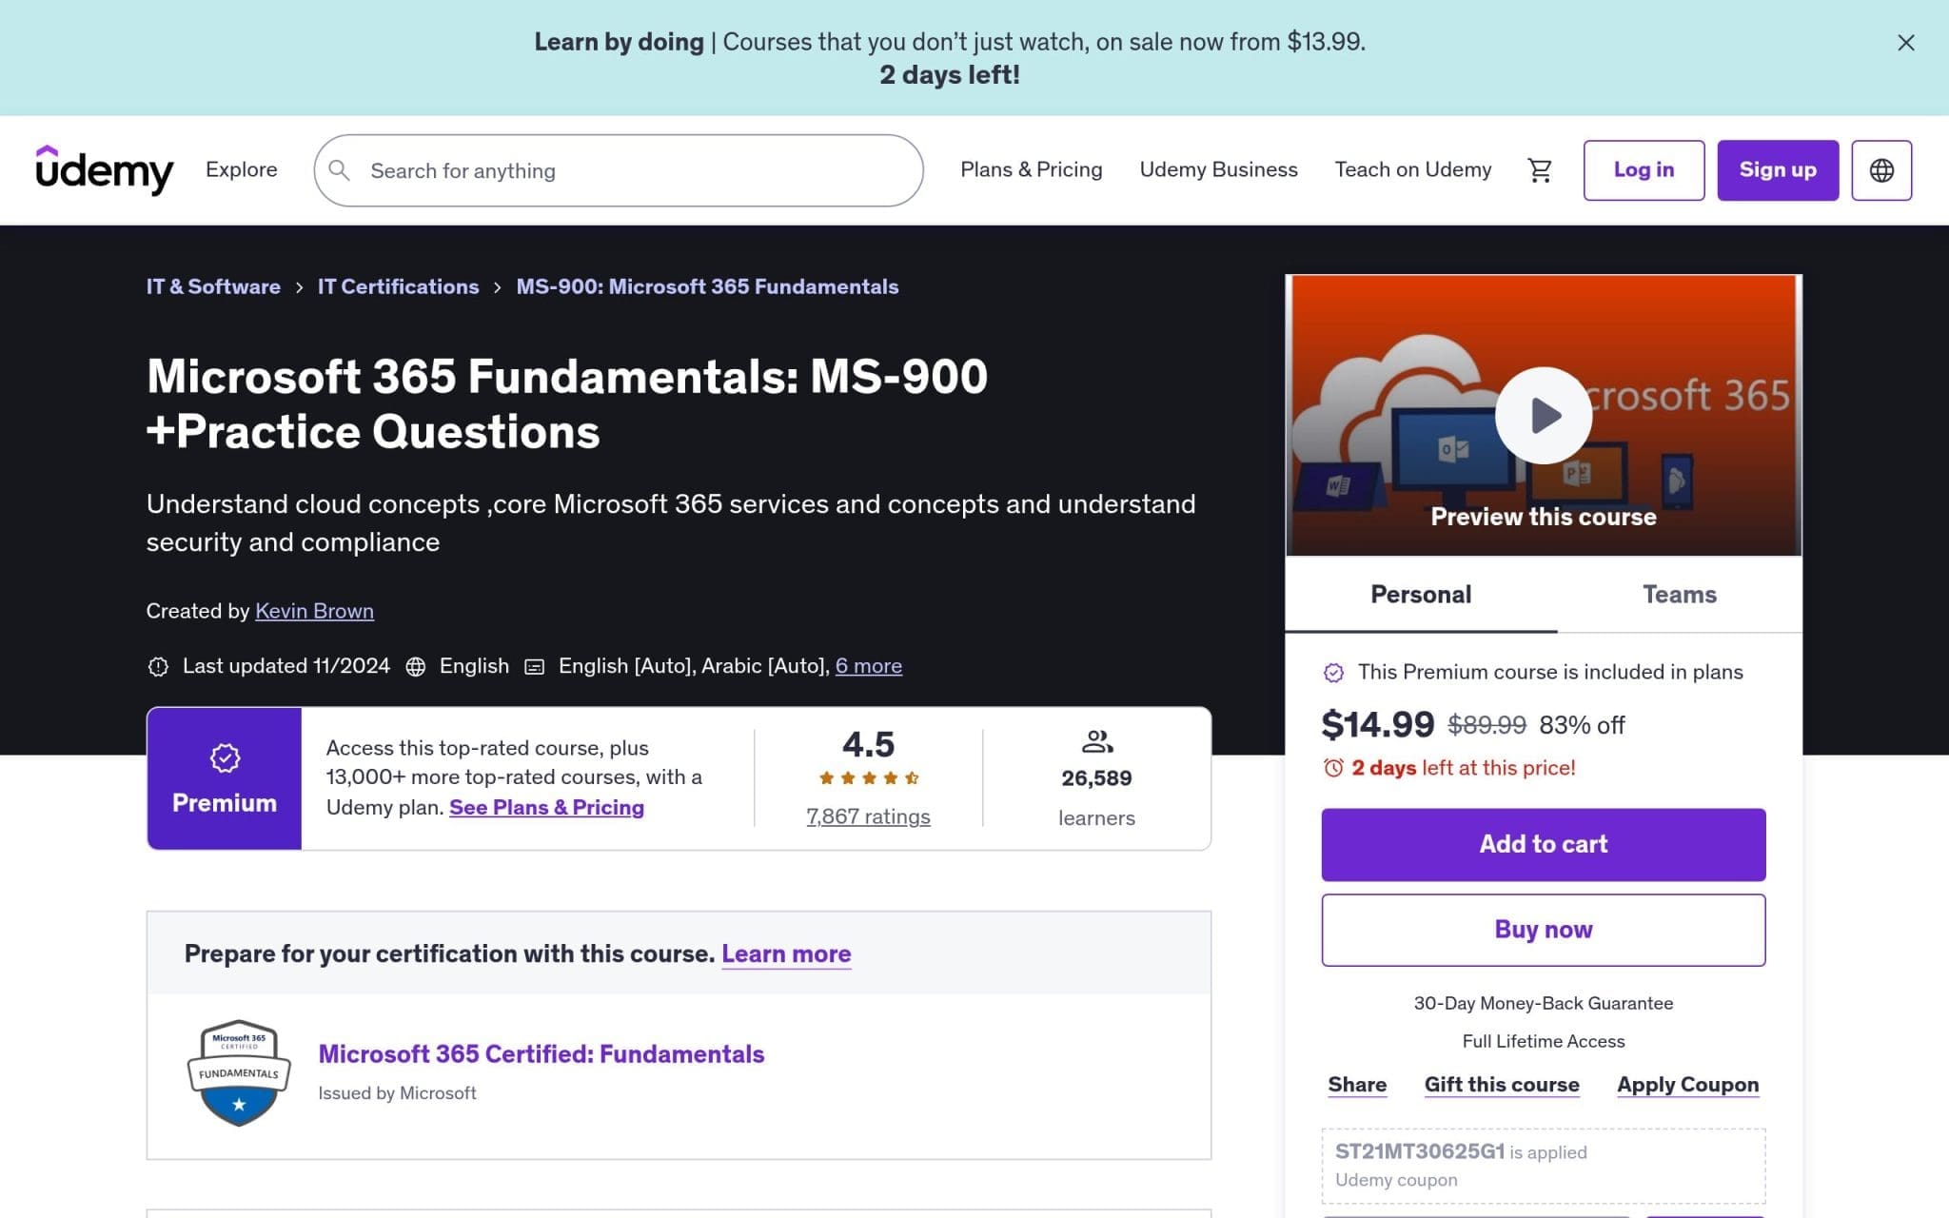This screenshot has width=1949, height=1218.
Task: Click the 26,589 learners count
Action: point(1096,778)
